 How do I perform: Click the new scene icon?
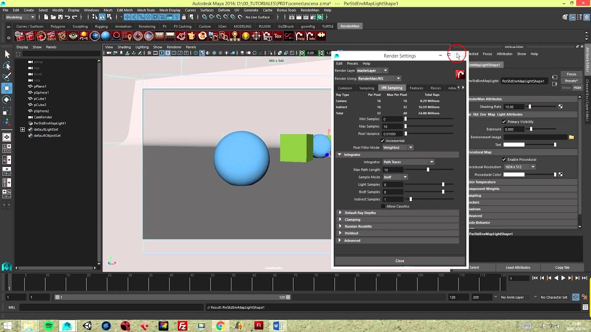pos(46,17)
